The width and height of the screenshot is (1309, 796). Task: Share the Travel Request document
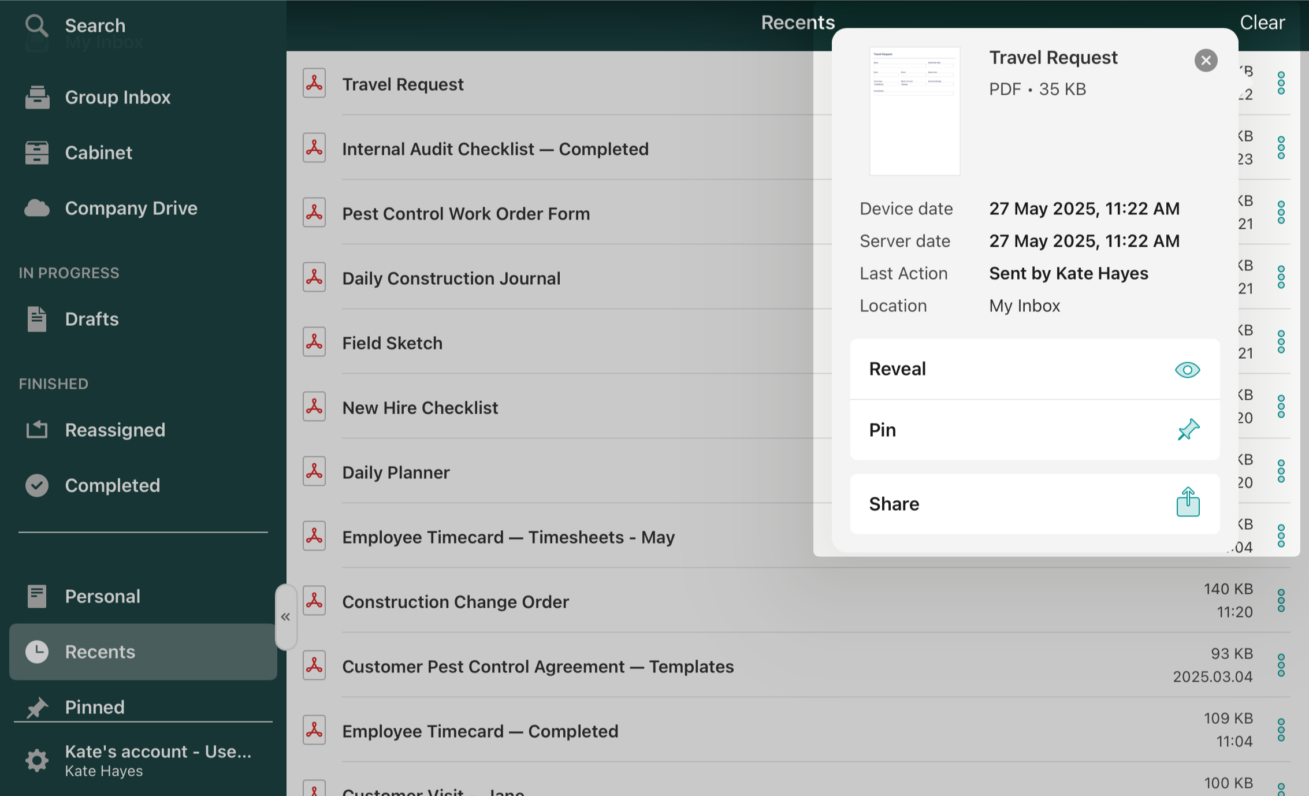(x=1034, y=504)
